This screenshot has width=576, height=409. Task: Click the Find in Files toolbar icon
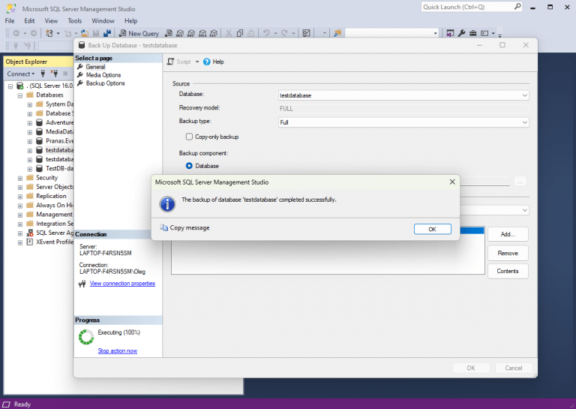(337, 34)
